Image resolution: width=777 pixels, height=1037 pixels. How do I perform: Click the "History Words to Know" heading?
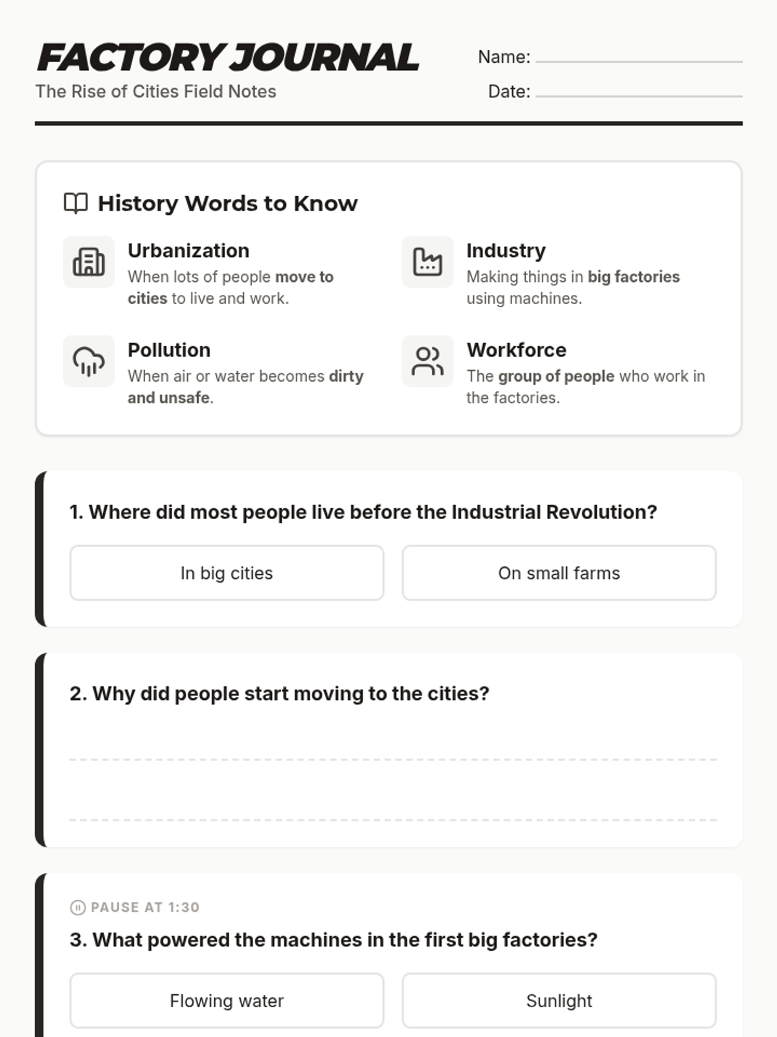click(227, 203)
